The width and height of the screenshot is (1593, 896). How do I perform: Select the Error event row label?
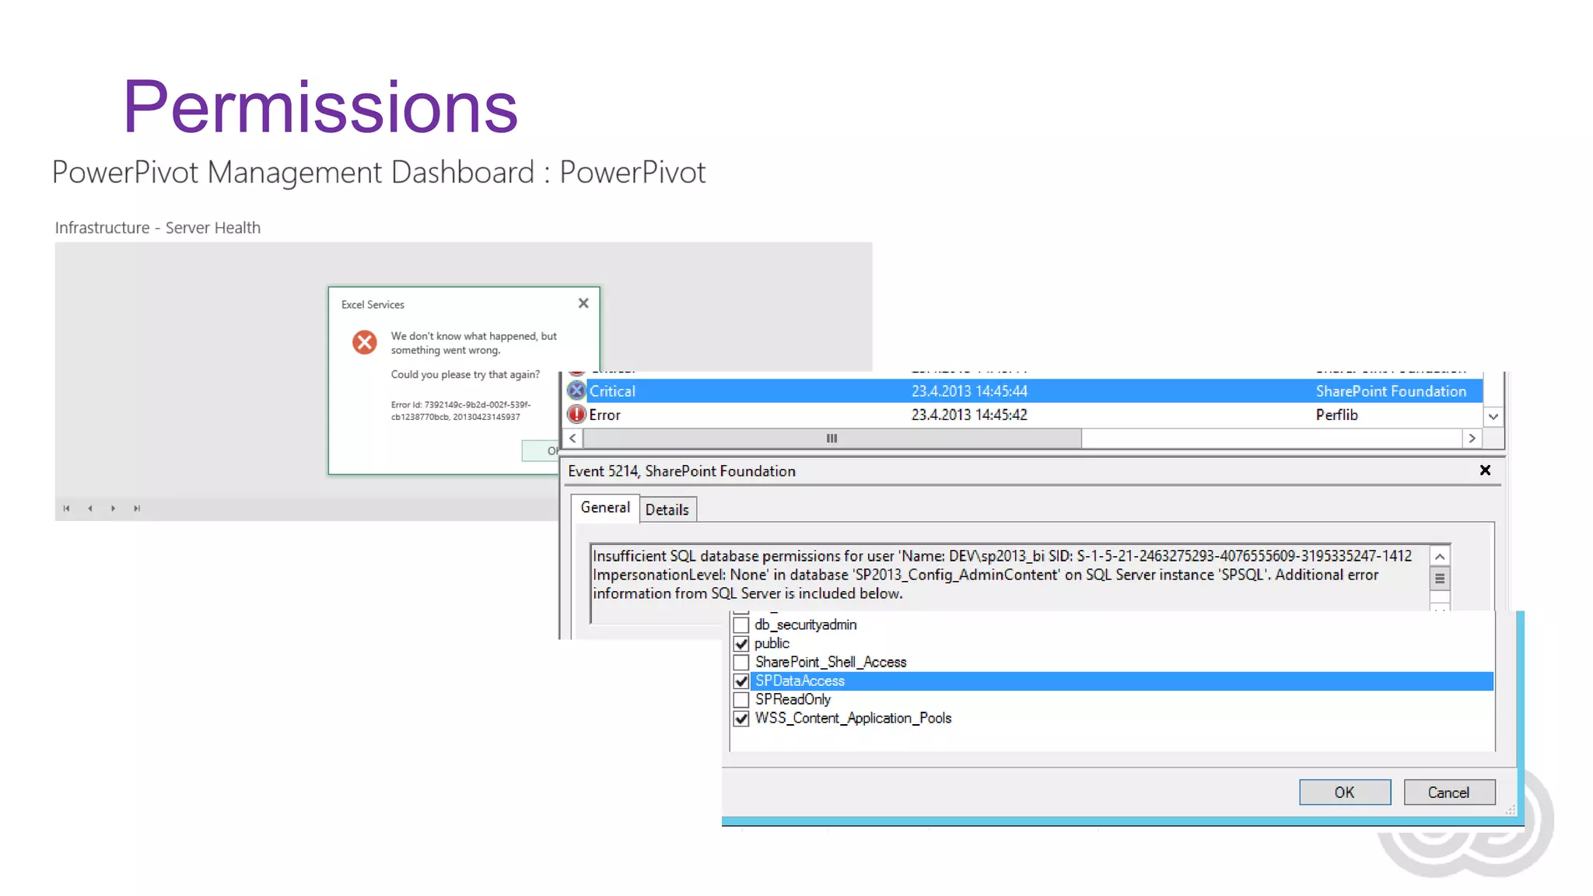coord(604,415)
